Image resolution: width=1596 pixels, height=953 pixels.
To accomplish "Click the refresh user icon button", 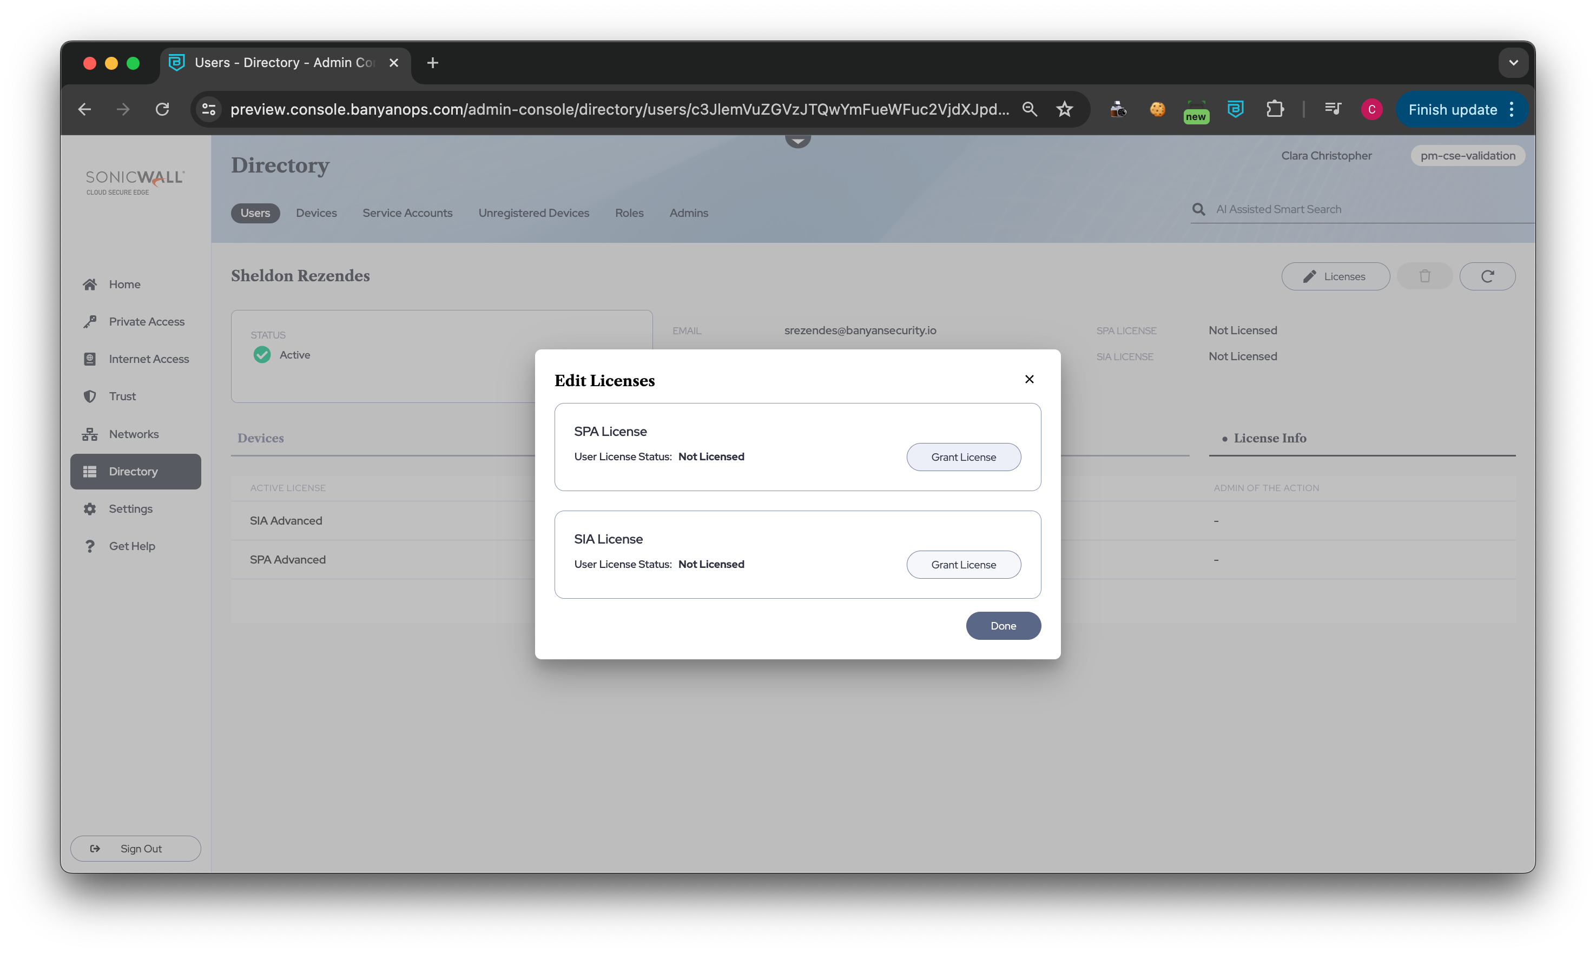I will click(x=1487, y=277).
